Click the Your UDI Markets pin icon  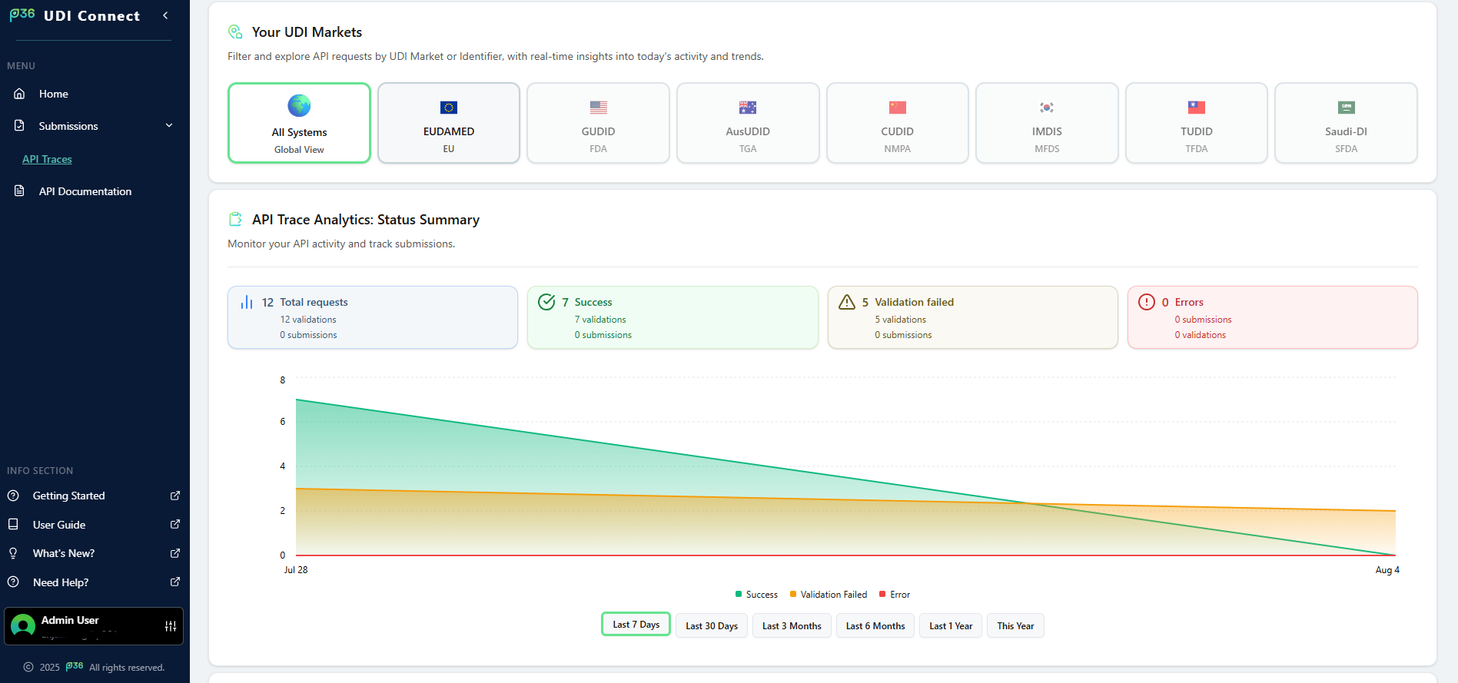pyautogui.click(x=235, y=31)
